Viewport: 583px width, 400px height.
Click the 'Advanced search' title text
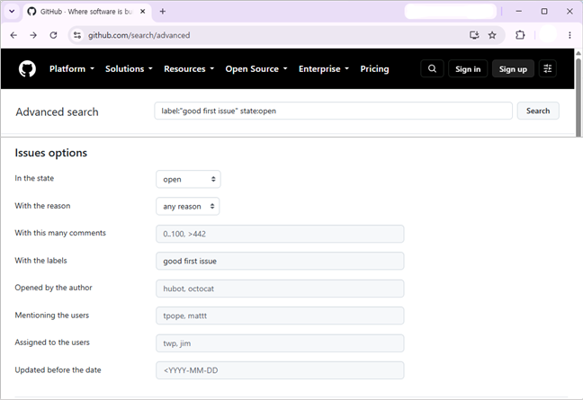(x=57, y=111)
